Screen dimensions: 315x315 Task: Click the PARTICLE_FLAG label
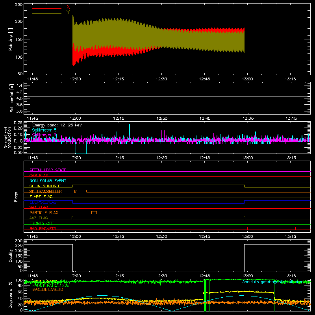point(44,212)
